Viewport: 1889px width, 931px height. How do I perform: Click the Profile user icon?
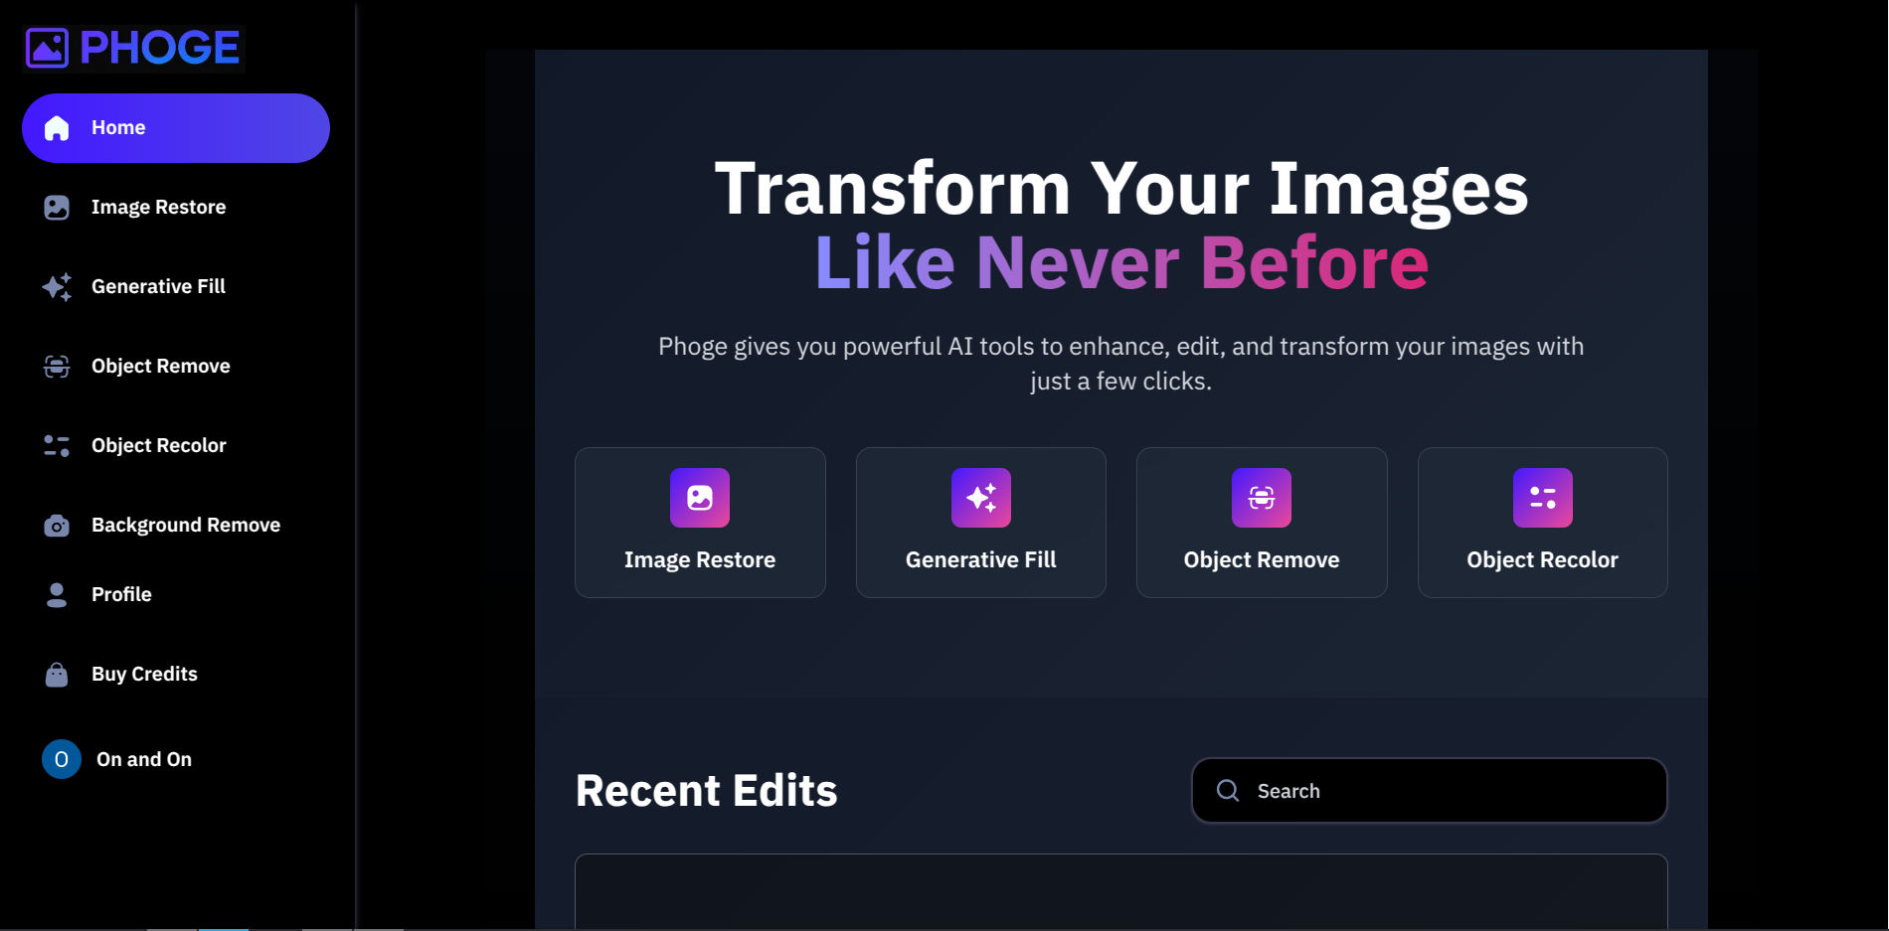(x=57, y=594)
